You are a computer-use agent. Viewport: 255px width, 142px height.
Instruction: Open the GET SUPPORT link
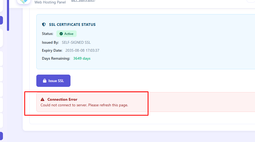click(83, 1)
